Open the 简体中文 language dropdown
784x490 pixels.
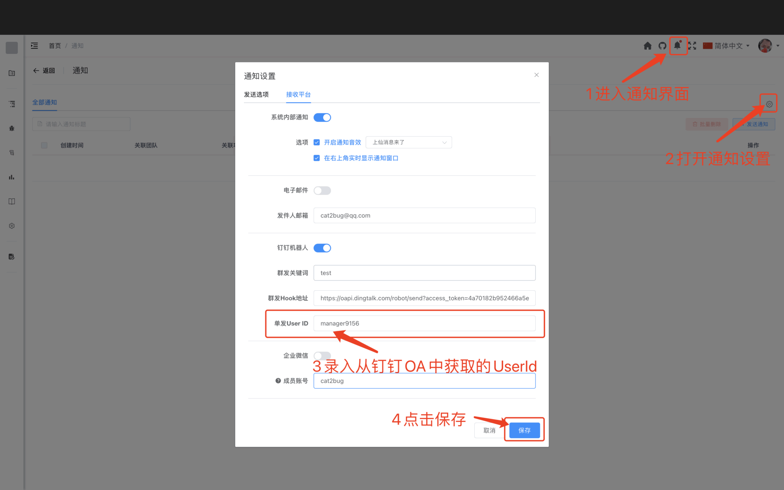[x=726, y=46]
